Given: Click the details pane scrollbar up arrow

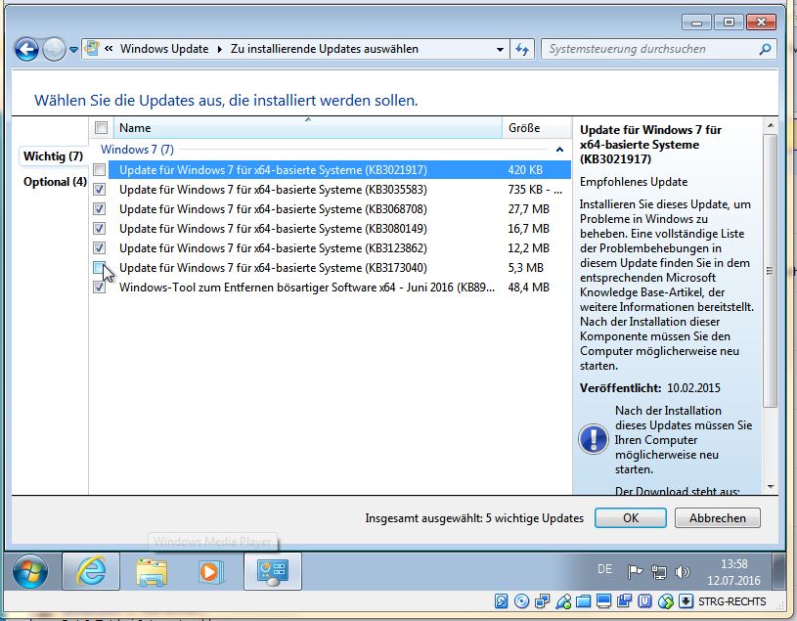Looking at the screenshot, I should pos(770,125).
